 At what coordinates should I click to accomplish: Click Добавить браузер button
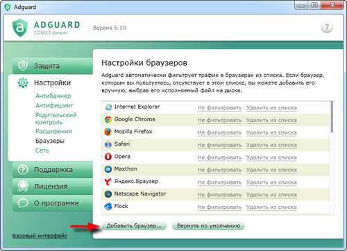pos(134,225)
